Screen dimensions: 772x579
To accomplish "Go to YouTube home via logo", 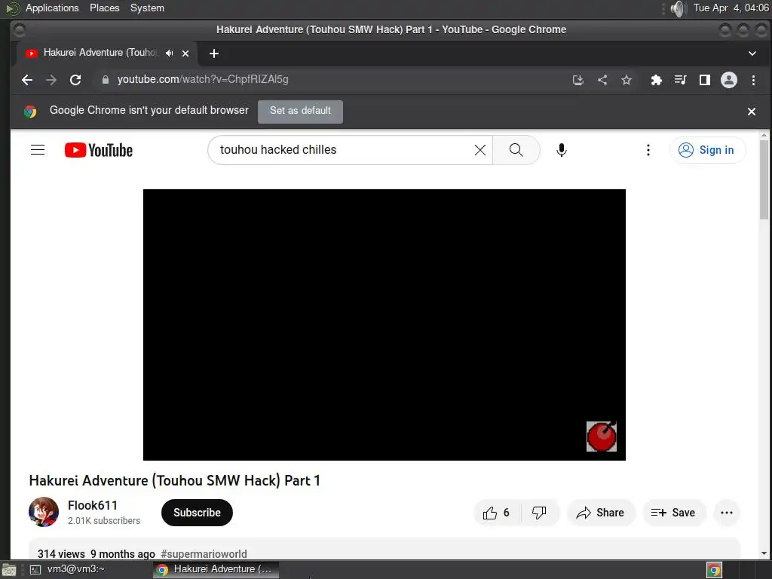I will pos(99,150).
